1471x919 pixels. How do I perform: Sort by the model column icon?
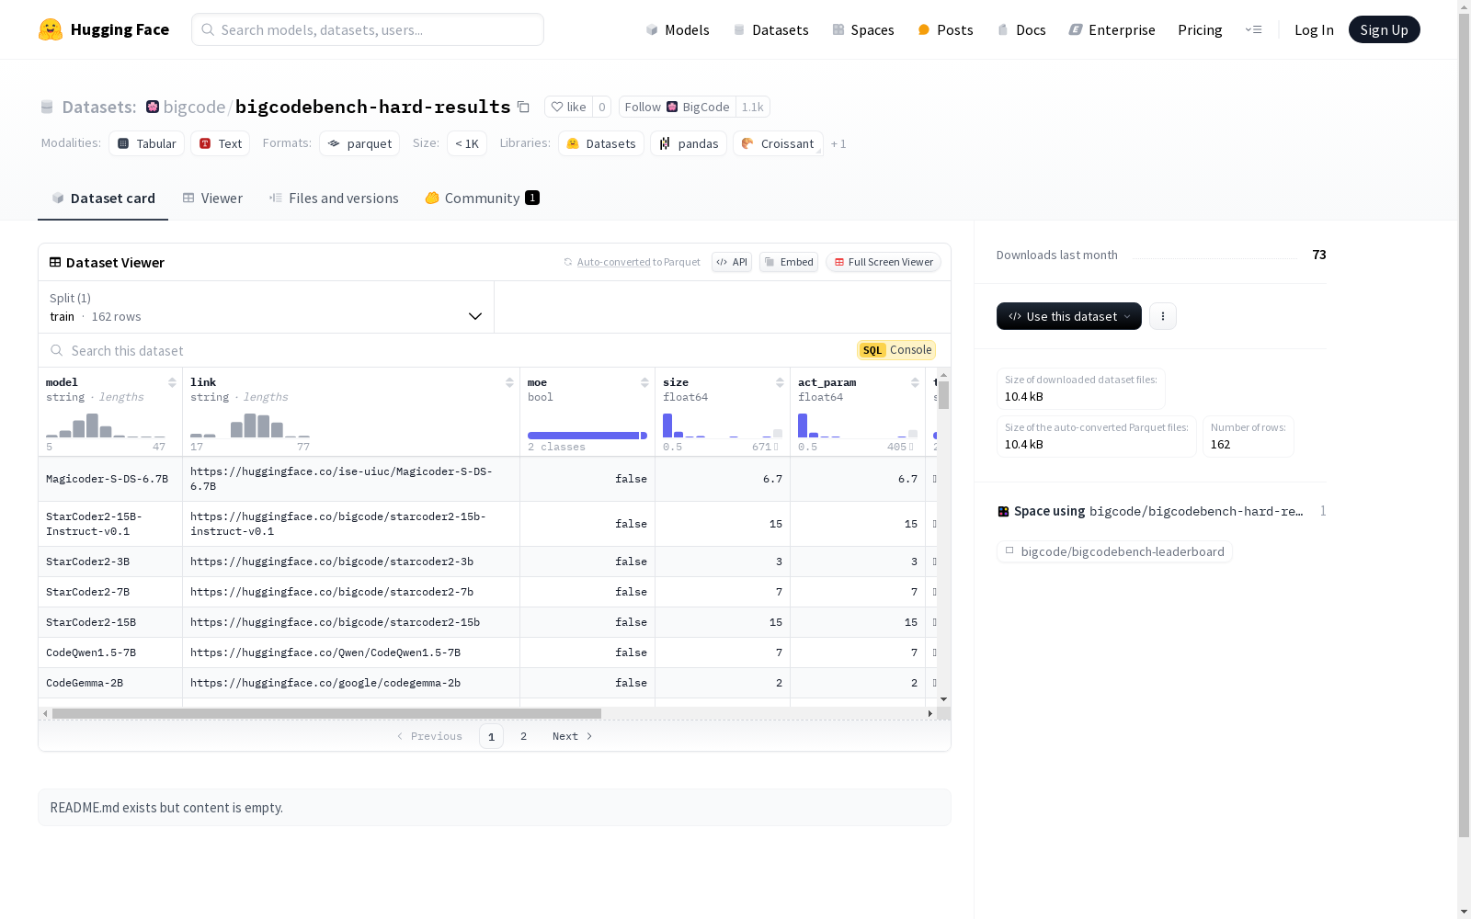coord(172,382)
